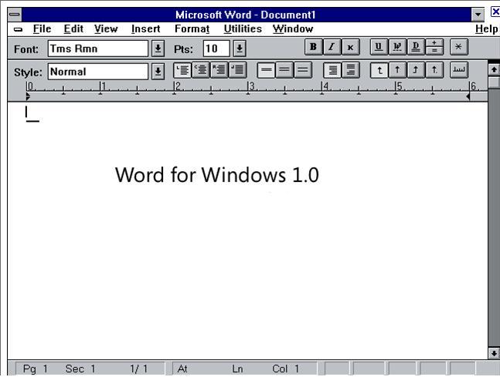The width and height of the screenshot is (500, 377).
Task: Select closed paragraph spacing icon
Action: coord(332,70)
